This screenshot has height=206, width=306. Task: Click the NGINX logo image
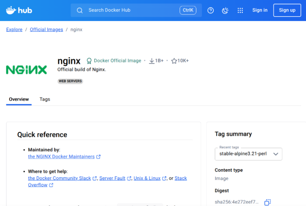point(27,70)
